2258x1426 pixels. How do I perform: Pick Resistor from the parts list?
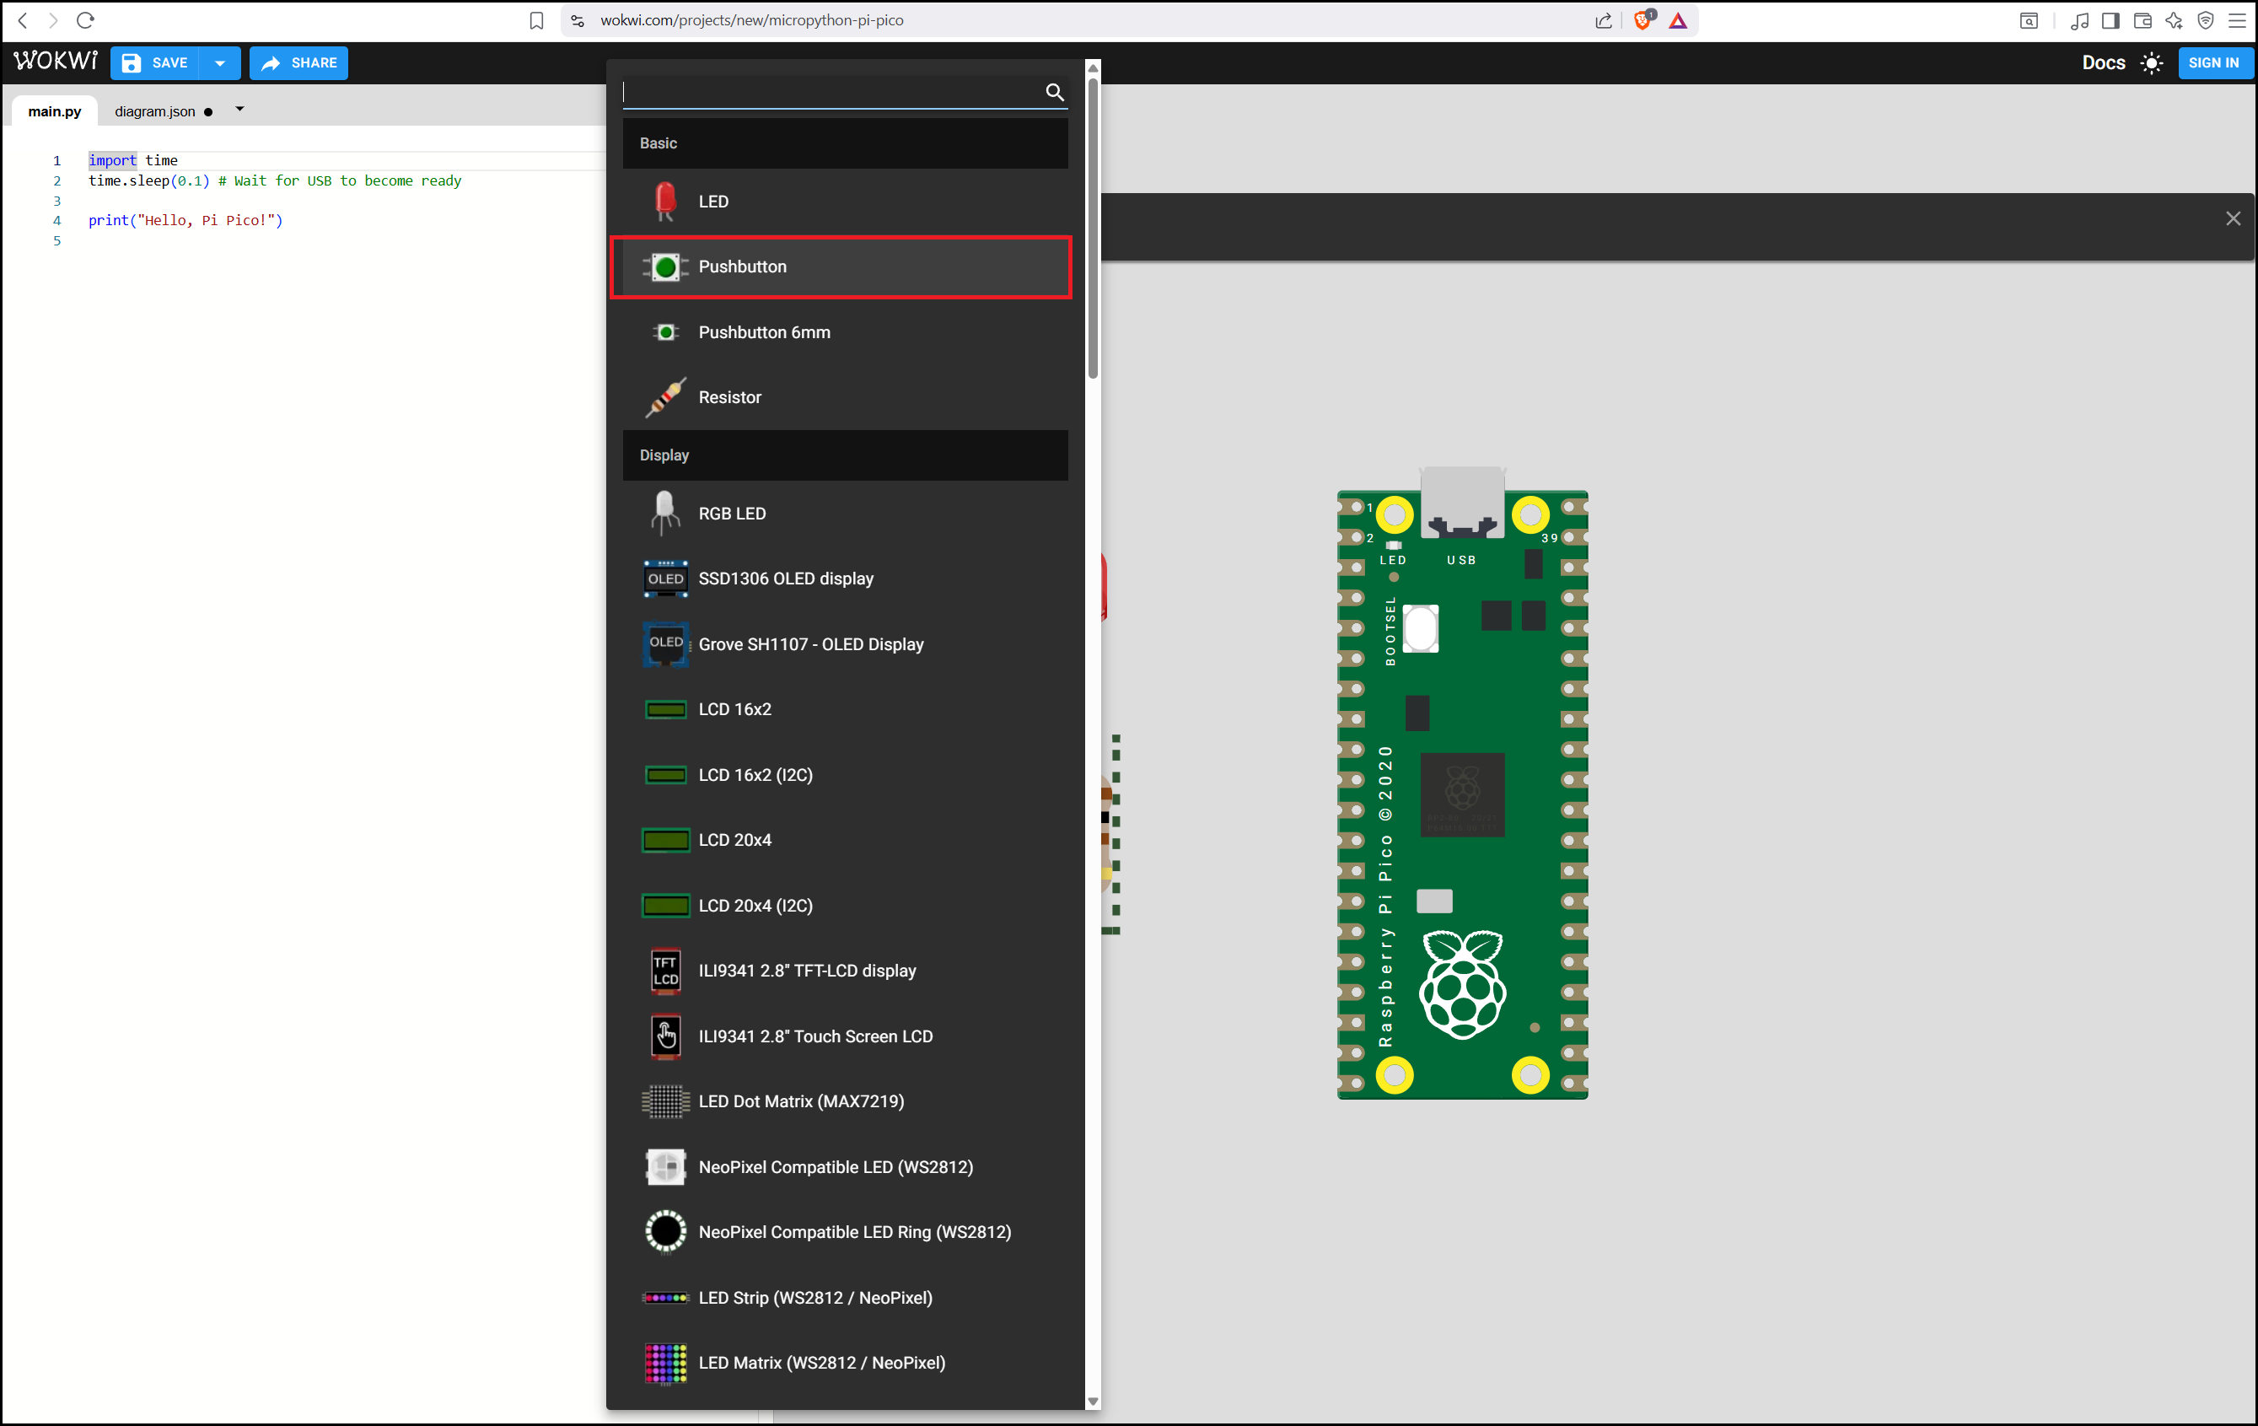click(845, 397)
